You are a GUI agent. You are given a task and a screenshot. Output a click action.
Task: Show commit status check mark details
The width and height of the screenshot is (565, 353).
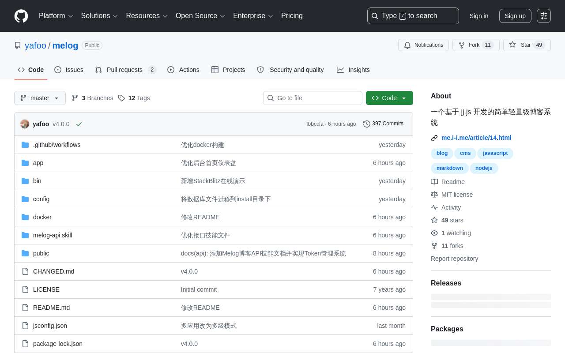79,124
